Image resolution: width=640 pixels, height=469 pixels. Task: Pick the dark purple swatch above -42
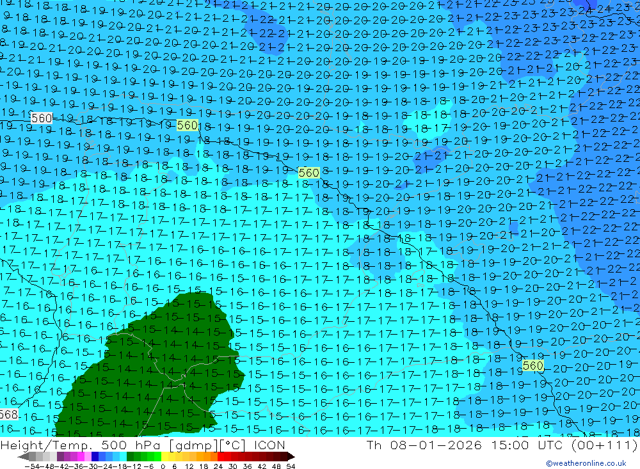(60, 457)
